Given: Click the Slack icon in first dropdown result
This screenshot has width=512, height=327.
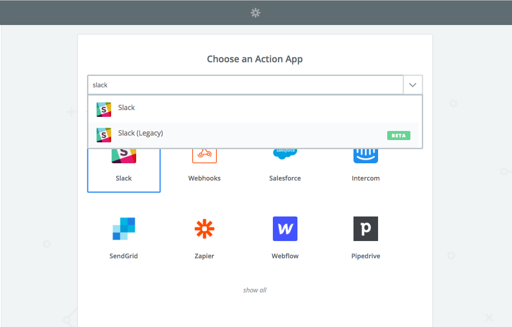Looking at the screenshot, I should coord(104,110).
